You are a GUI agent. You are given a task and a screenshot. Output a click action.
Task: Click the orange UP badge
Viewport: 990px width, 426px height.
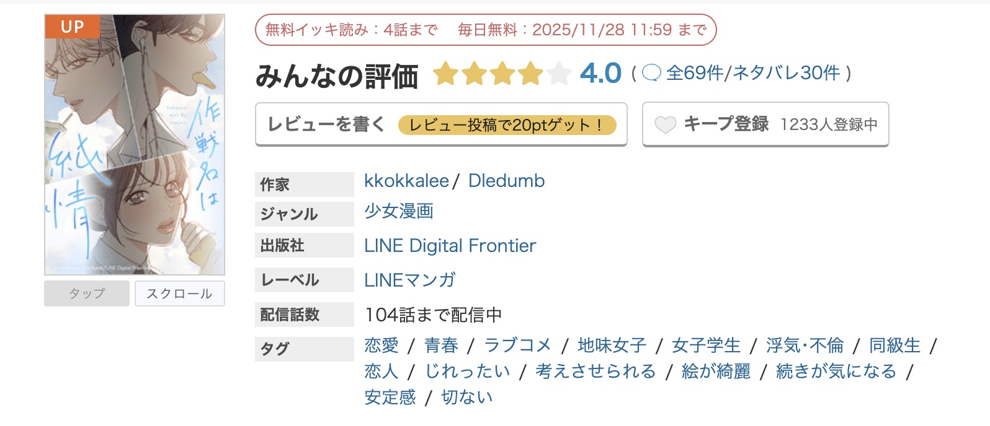(x=71, y=27)
